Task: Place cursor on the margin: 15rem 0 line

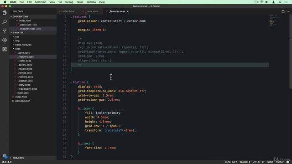Action: [92, 30]
